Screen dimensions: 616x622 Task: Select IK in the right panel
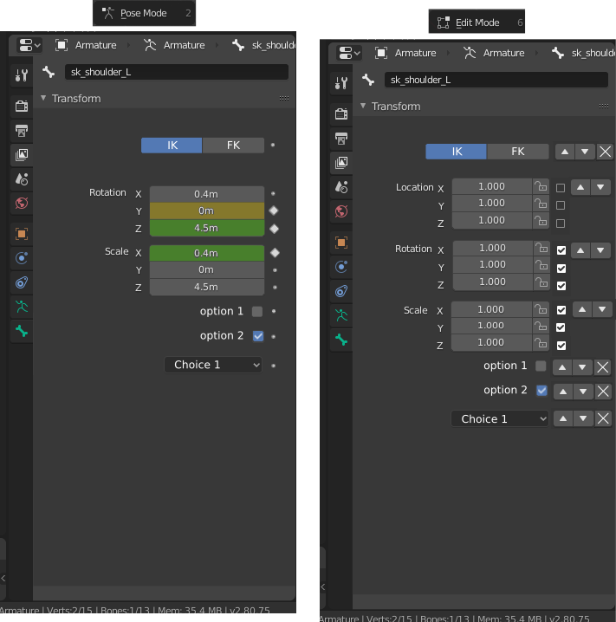(456, 152)
